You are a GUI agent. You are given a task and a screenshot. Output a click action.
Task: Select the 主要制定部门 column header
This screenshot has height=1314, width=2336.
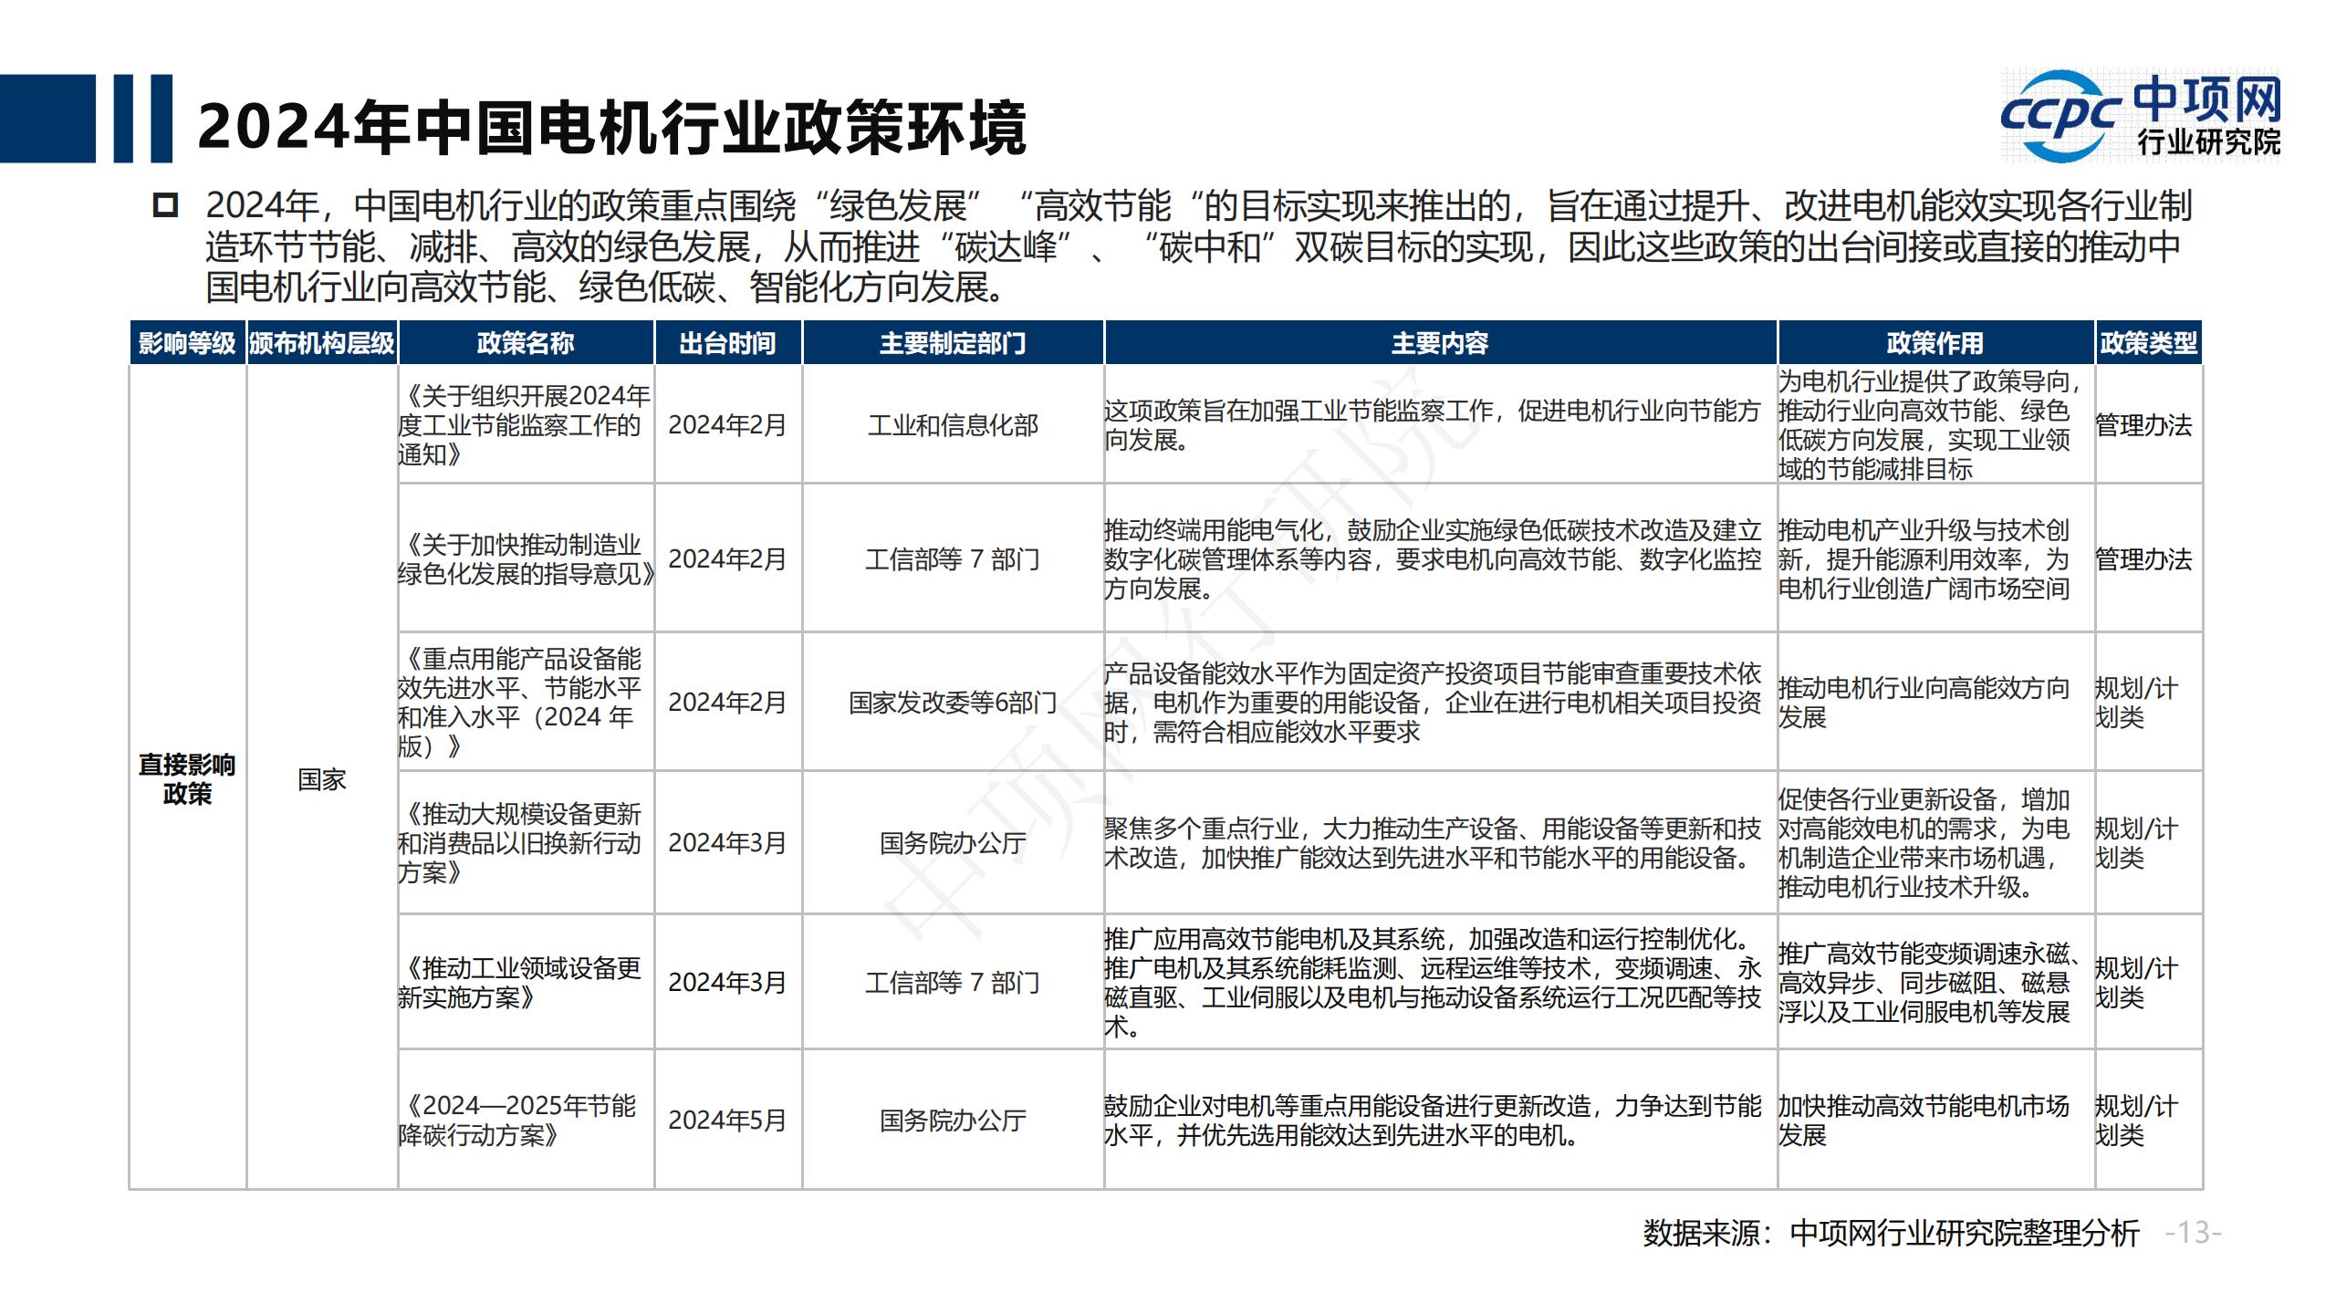click(x=953, y=343)
